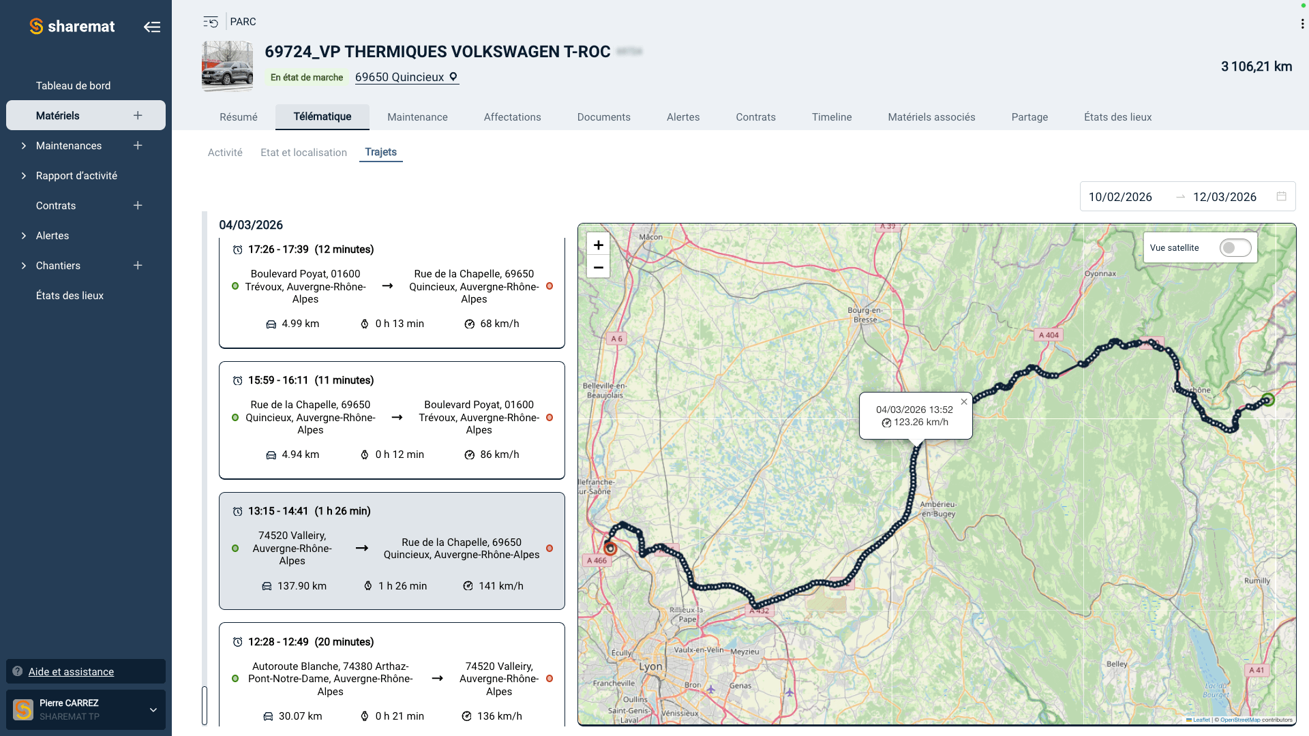Zoom in on the map with the plus button
The width and height of the screenshot is (1309, 736).
[x=599, y=244]
